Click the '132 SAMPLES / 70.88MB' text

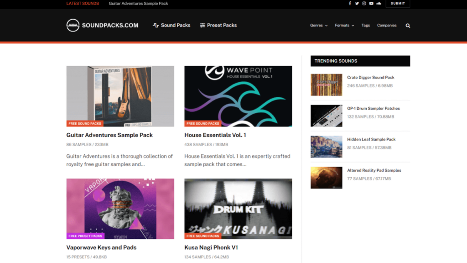click(x=370, y=116)
